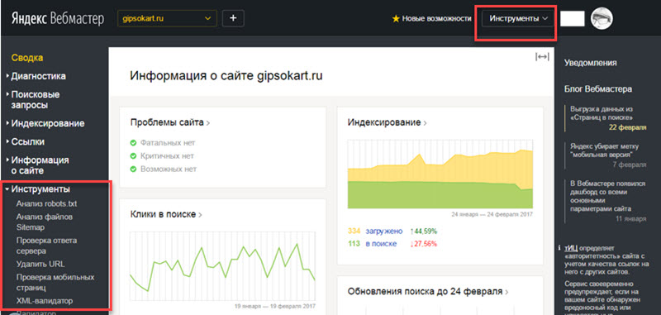Image resolution: width=661 pixels, height=315 pixels.
Task: Open Индексирование card heading
Action: click(387, 122)
